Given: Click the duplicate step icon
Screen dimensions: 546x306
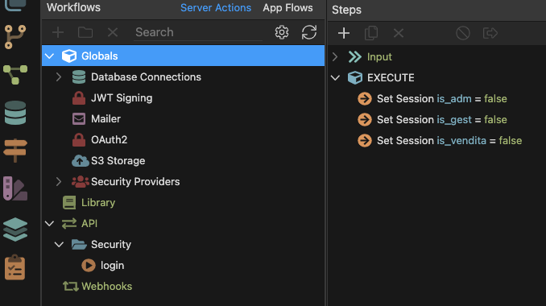Looking at the screenshot, I should (x=371, y=34).
